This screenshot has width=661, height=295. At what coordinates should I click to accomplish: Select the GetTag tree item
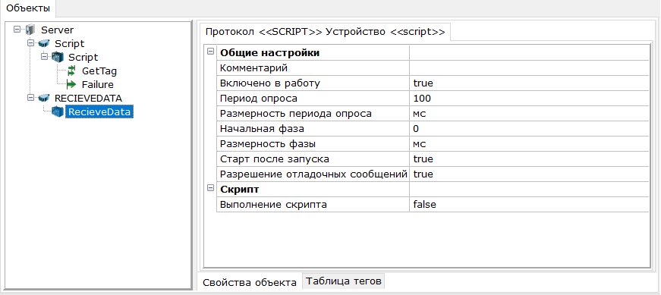99,71
